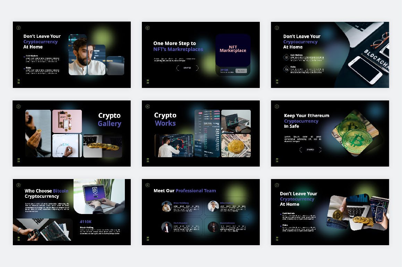
Task: Click the gray button inside the NFT Marketplace card
Action: 241,71
